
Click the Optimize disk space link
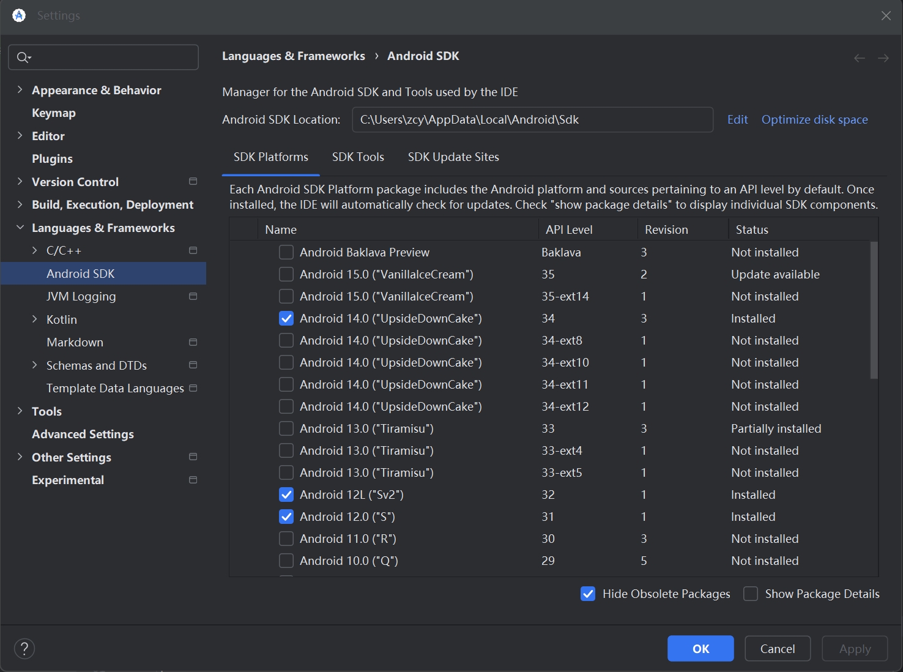coord(814,119)
